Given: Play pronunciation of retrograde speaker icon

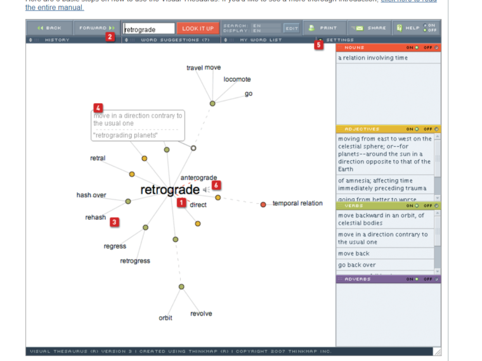Looking at the screenshot, I should [x=206, y=190].
